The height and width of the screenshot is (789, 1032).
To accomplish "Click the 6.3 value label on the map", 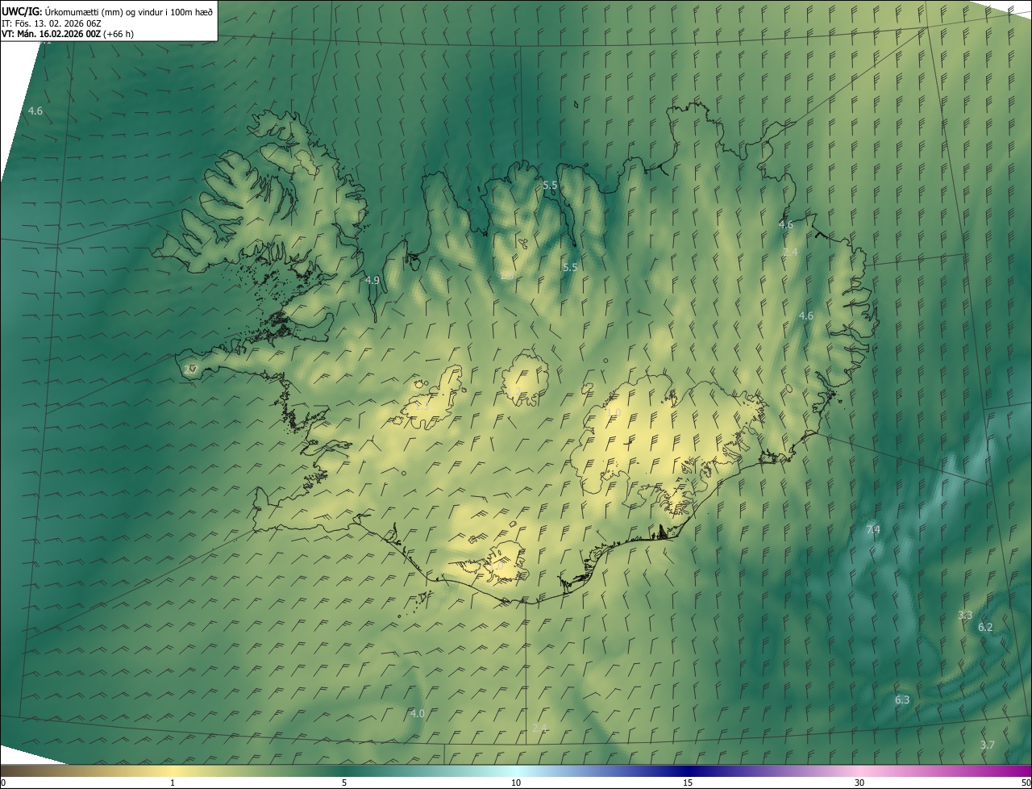I will (902, 699).
